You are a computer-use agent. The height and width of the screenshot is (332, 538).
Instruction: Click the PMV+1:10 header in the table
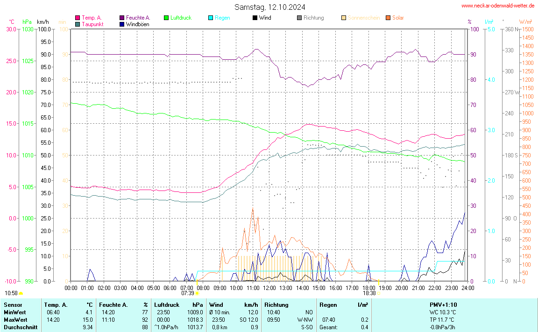coord(442,304)
